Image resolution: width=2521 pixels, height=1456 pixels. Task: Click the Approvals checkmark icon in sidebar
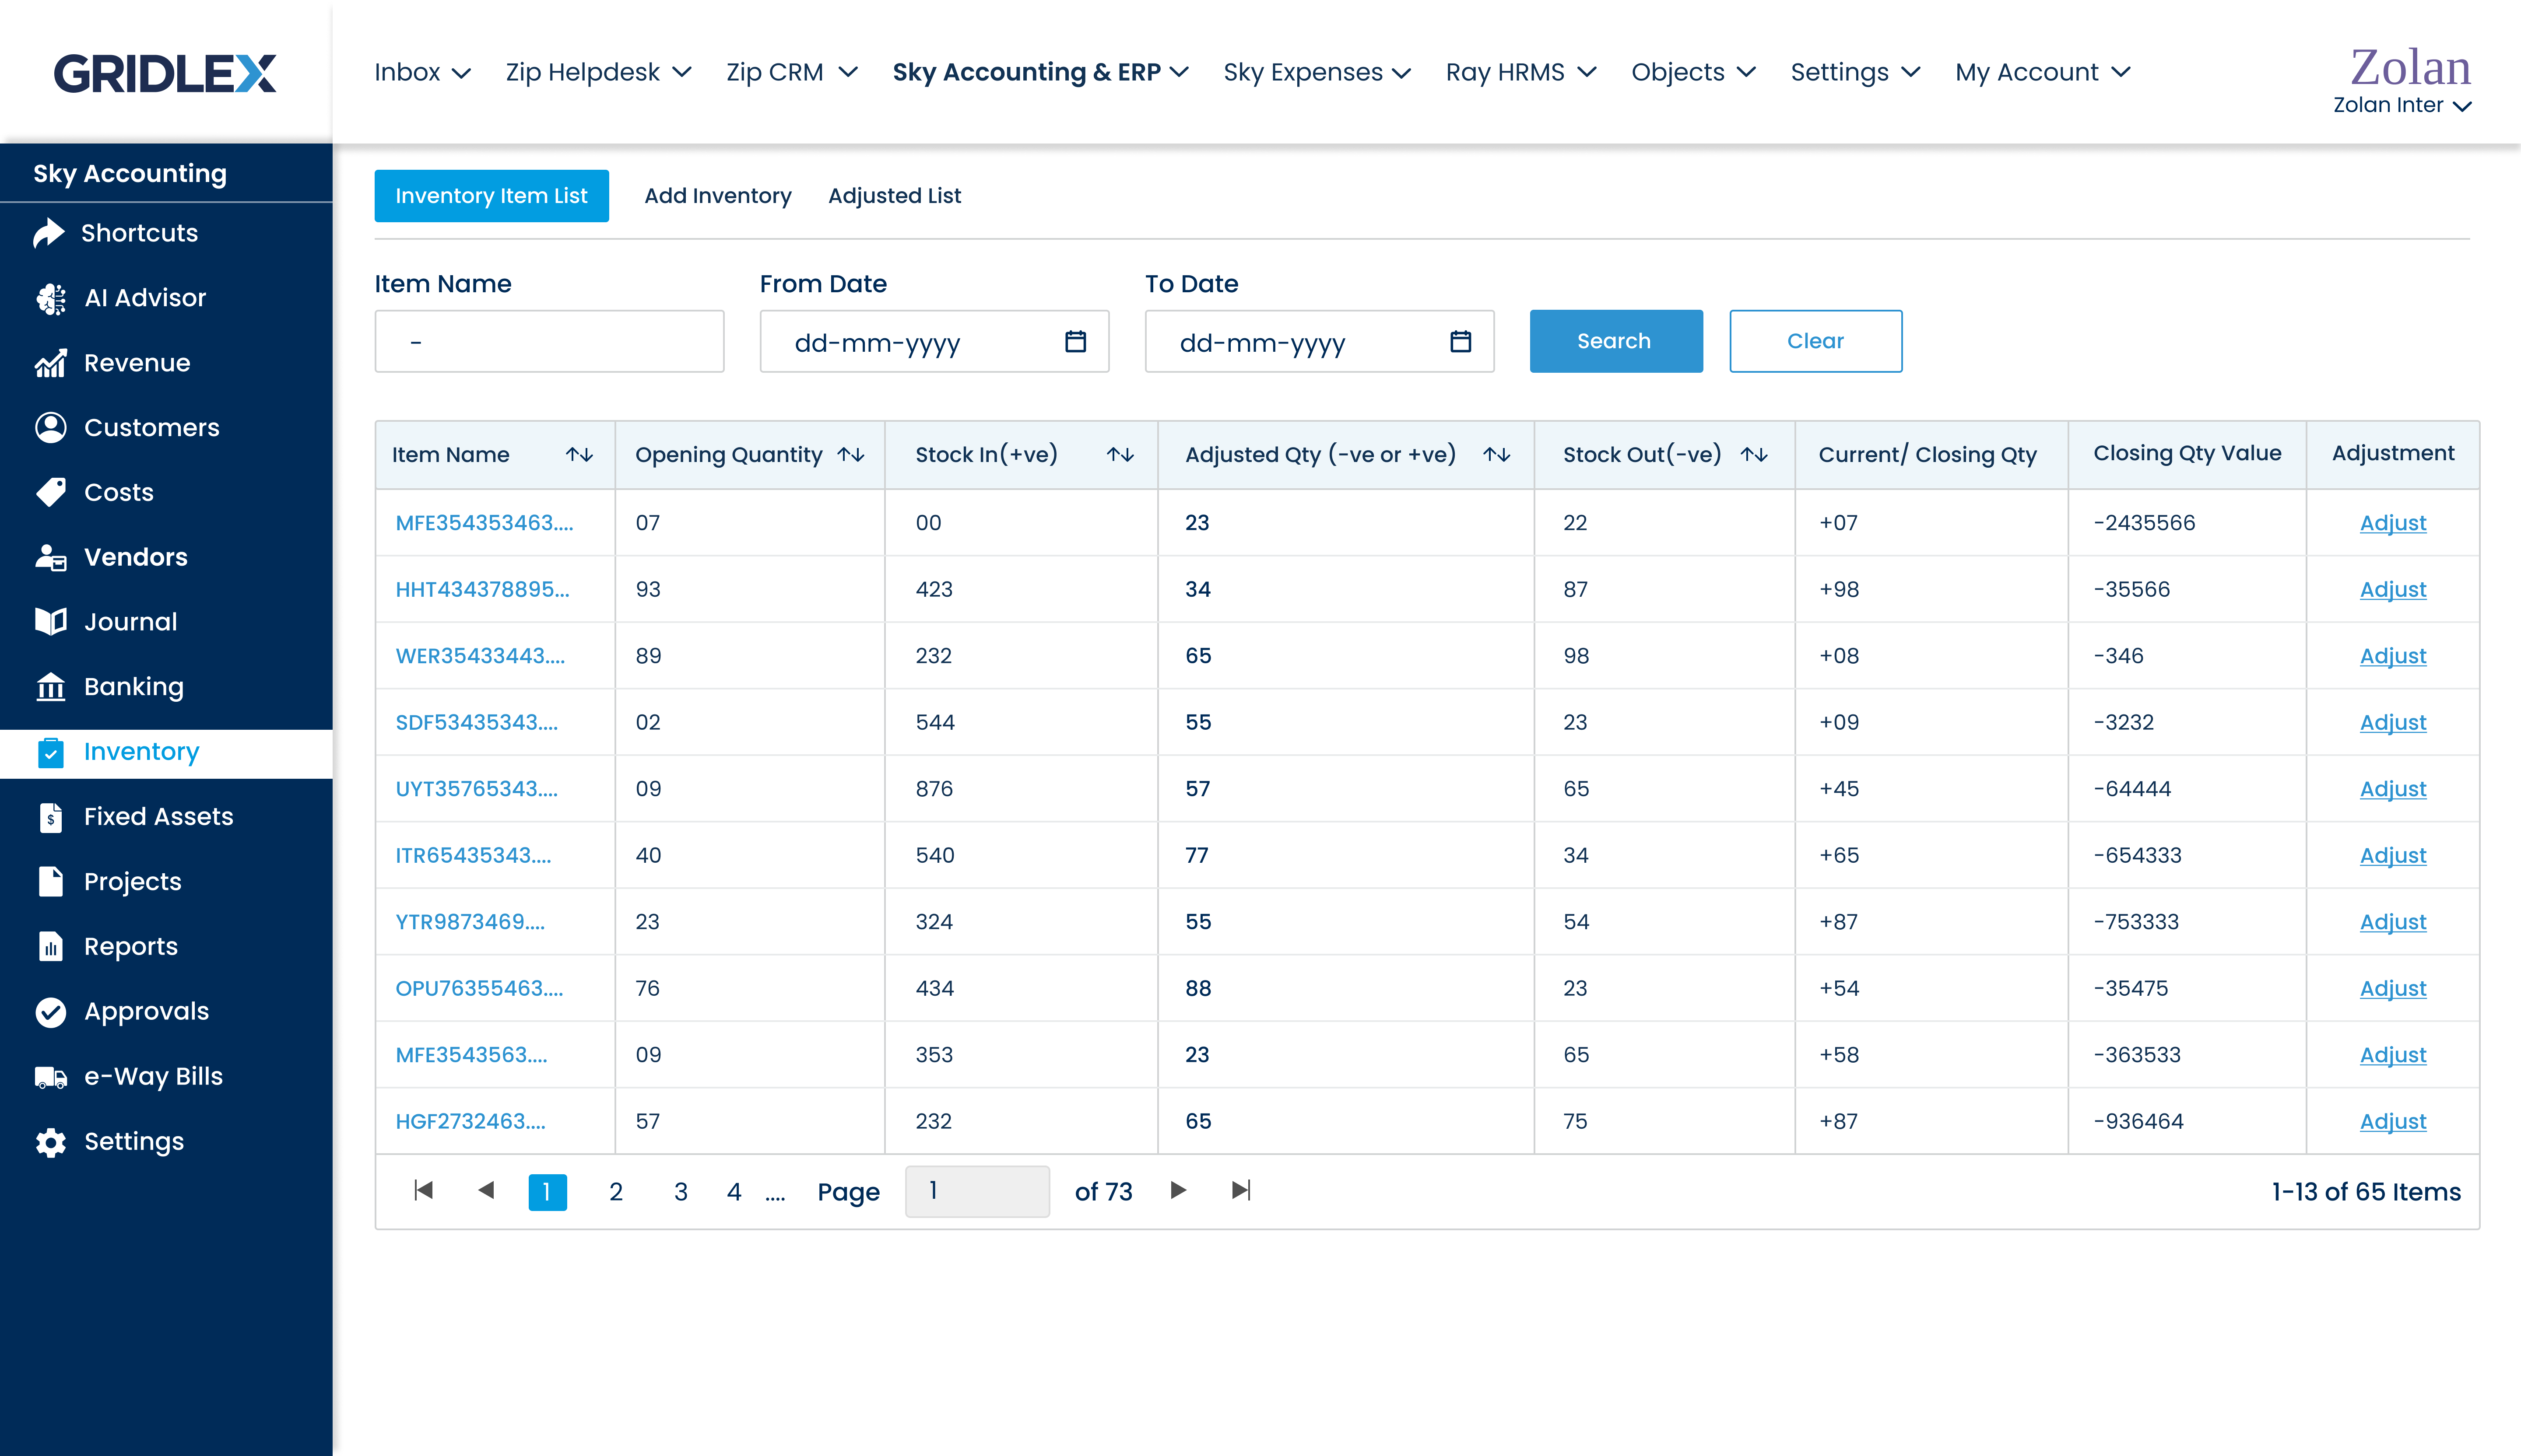click(51, 1012)
